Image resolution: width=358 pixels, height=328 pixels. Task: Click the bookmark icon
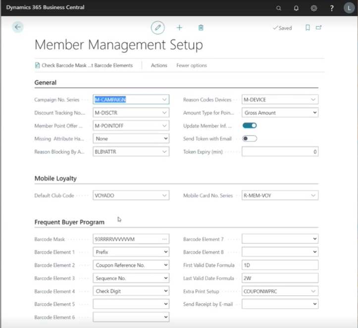(x=307, y=28)
